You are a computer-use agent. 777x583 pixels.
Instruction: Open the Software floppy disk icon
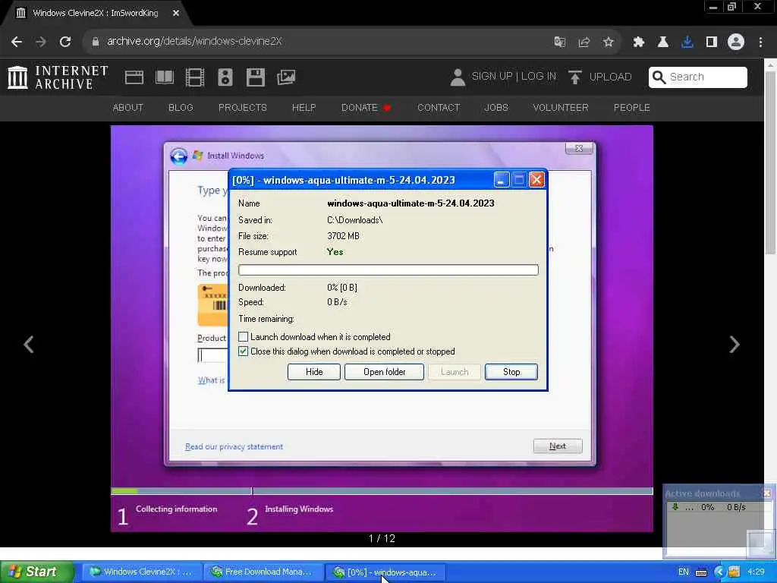click(x=256, y=77)
